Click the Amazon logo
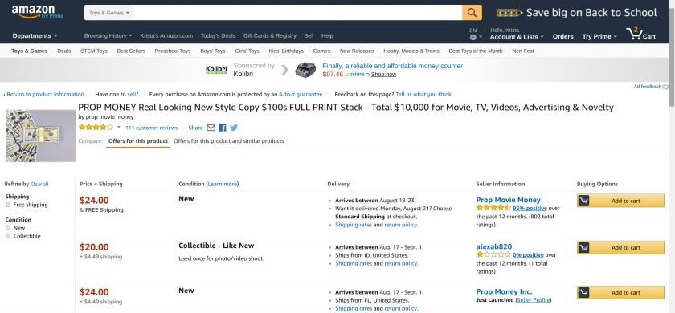675x313 pixels. coord(37,12)
